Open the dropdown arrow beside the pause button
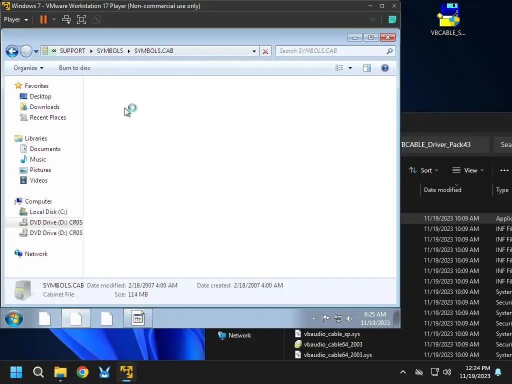 (x=54, y=19)
